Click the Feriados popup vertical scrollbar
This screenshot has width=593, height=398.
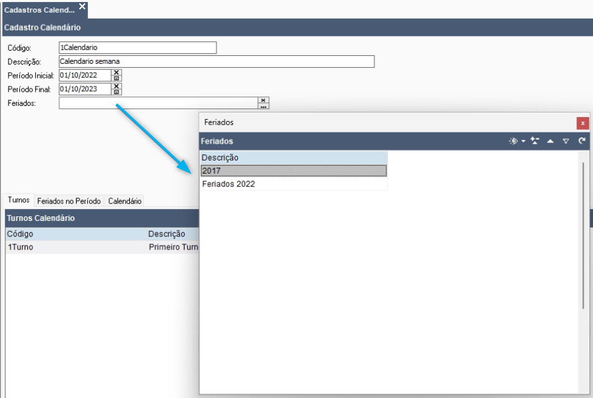coord(583,236)
